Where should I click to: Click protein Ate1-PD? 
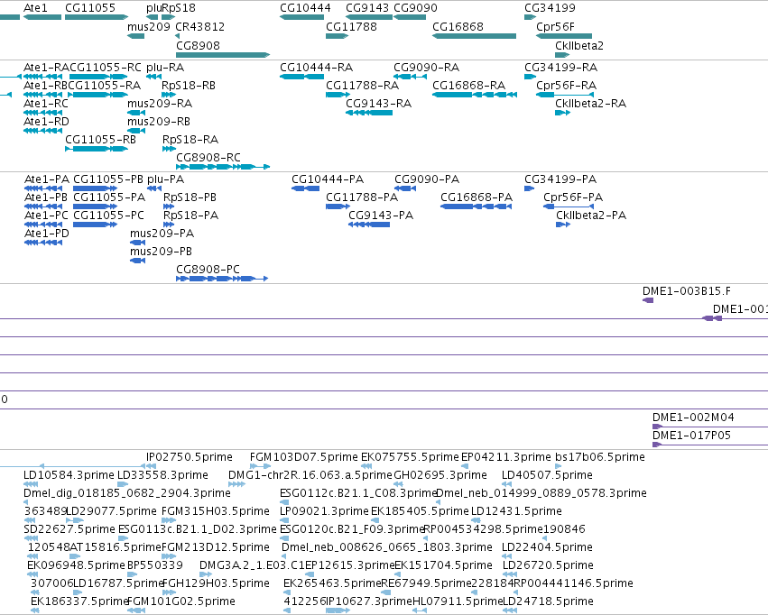43,243
